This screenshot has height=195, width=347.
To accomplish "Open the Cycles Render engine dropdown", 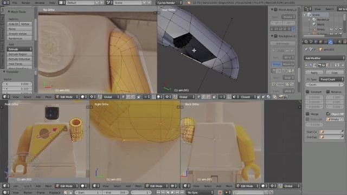I will [x=169, y=3].
